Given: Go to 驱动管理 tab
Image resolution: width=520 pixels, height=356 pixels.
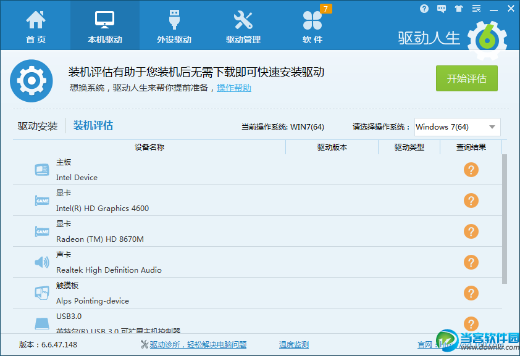Looking at the screenshot, I should tap(243, 26).
